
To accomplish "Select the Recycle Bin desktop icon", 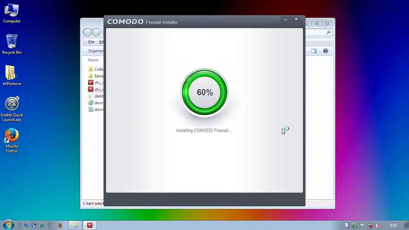I will [x=12, y=44].
